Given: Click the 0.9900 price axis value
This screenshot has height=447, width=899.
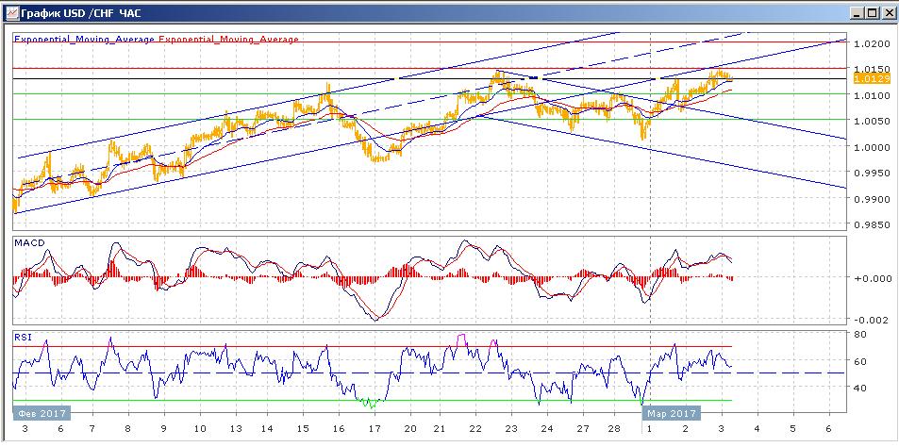Looking at the screenshot, I should (x=871, y=199).
